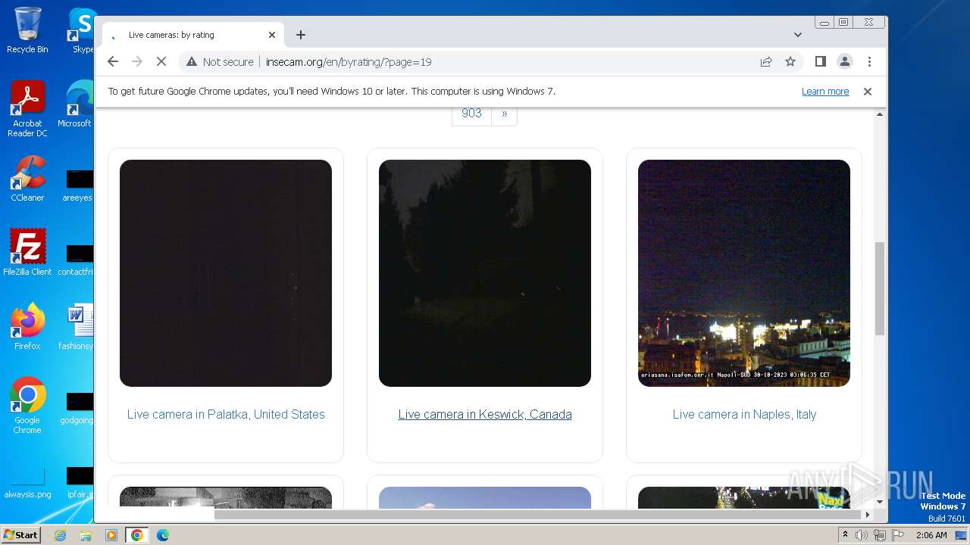
Task: Click the vertical scrollbar thumb
Action: (x=880, y=288)
